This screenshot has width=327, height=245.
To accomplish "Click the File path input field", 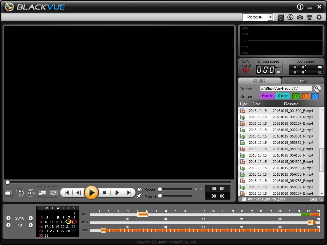I will (286, 88).
